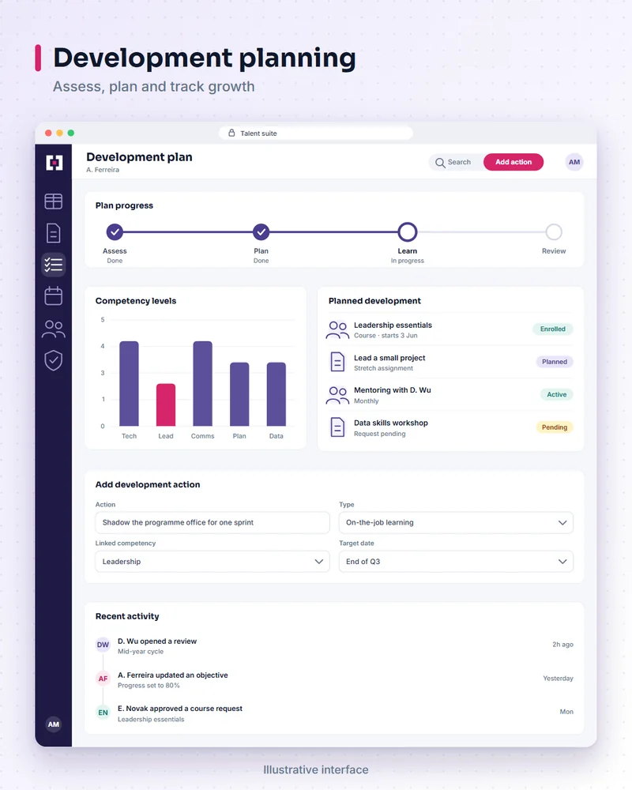Open the people icon in sidebar
The image size is (632, 790).
point(54,329)
